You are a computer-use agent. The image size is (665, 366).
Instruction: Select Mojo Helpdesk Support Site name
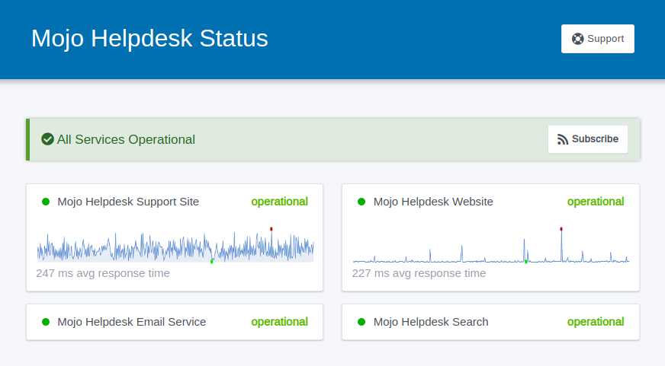coord(128,202)
